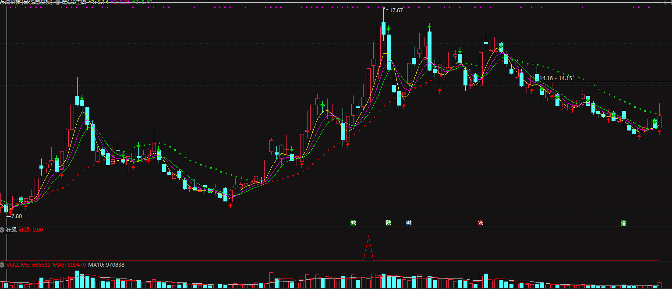Expand the 精品2主图 indicator dropdown arrow
Image resolution: width=672 pixels, height=289 pixels.
pos(58,2)
